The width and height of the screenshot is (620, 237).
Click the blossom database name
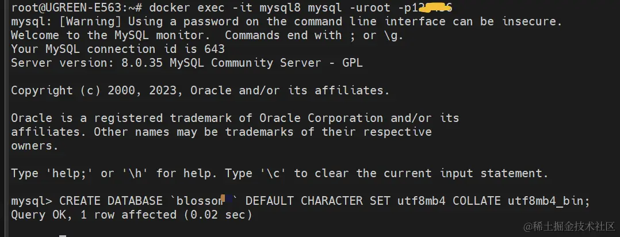click(x=202, y=201)
